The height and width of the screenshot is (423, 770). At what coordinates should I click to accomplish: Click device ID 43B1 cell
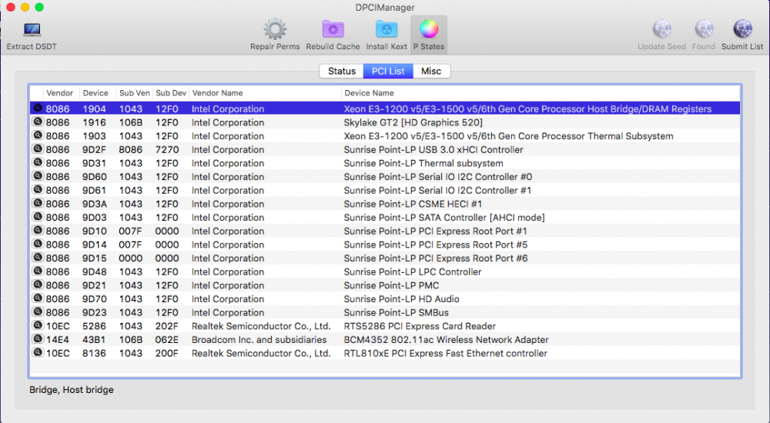pyautogui.click(x=94, y=340)
